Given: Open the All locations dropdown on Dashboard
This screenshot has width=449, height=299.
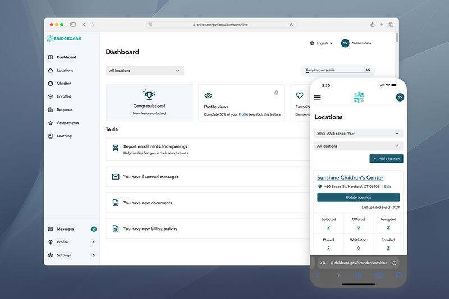Looking at the screenshot, I should pos(145,71).
